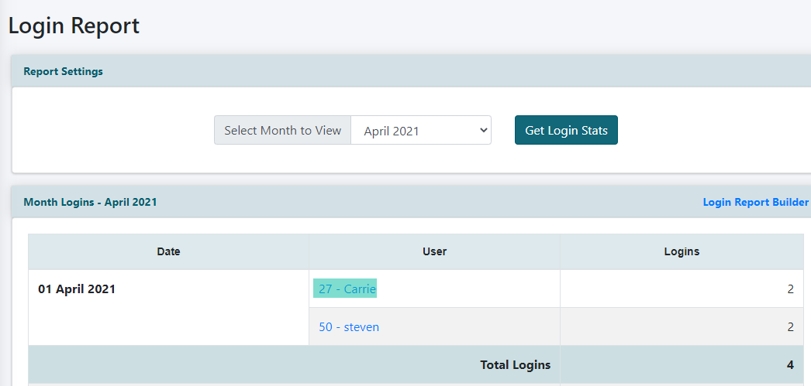The height and width of the screenshot is (386, 811).
Task: Select the 01 April 2021 date cell
Action: (168, 308)
